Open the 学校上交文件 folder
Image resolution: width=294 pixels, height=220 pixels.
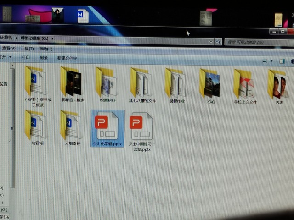[x=244, y=84]
